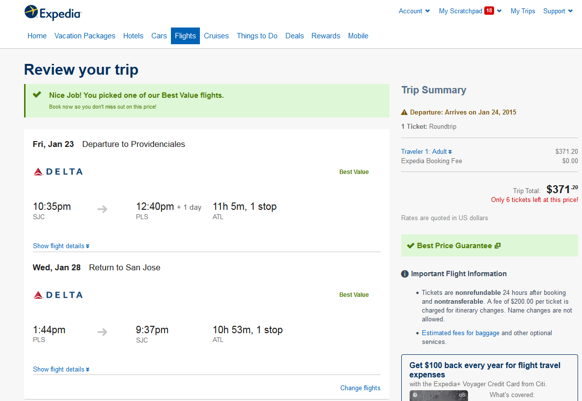Click the outbound Delta airline logo

58,172
